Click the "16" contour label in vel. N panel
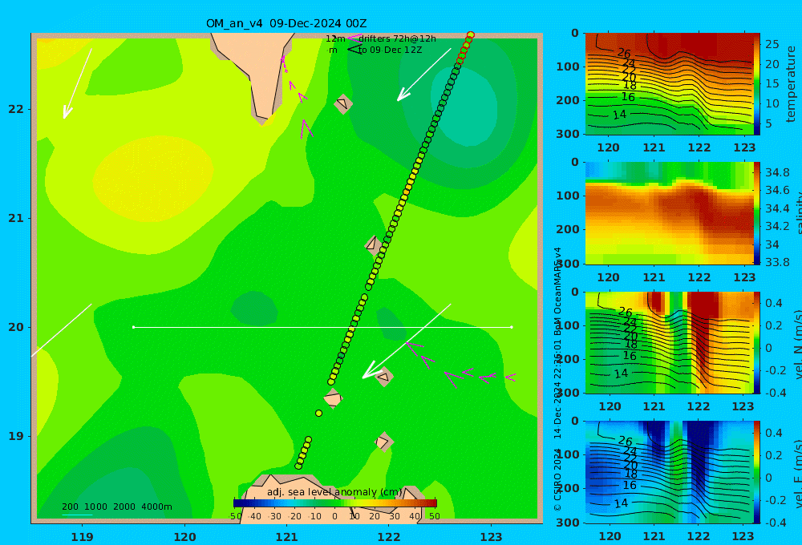 630,356
